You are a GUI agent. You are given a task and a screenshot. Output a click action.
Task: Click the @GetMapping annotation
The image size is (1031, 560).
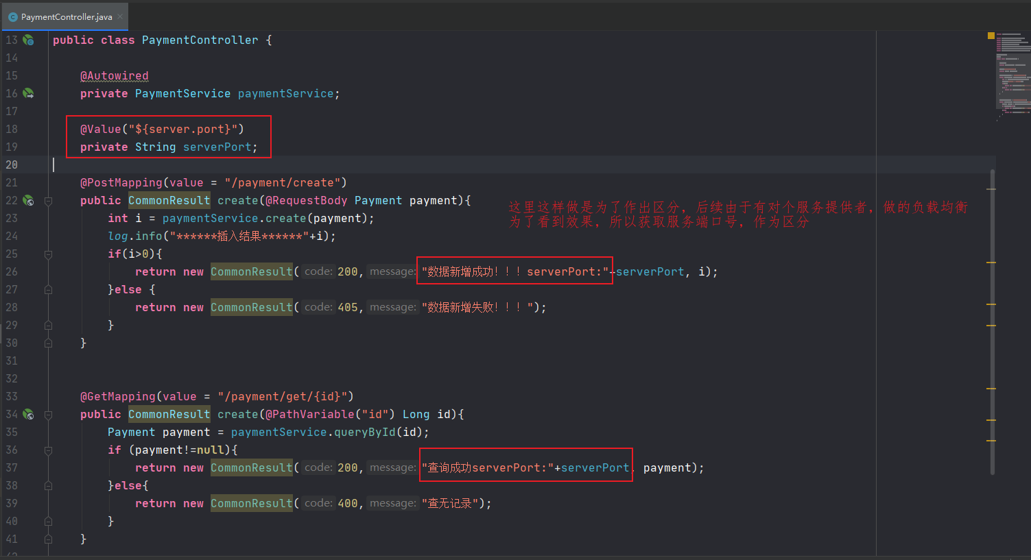[x=117, y=396]
